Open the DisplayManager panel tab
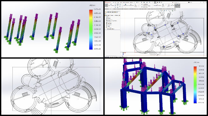This screenshot has width=208, height=116. 115,12
